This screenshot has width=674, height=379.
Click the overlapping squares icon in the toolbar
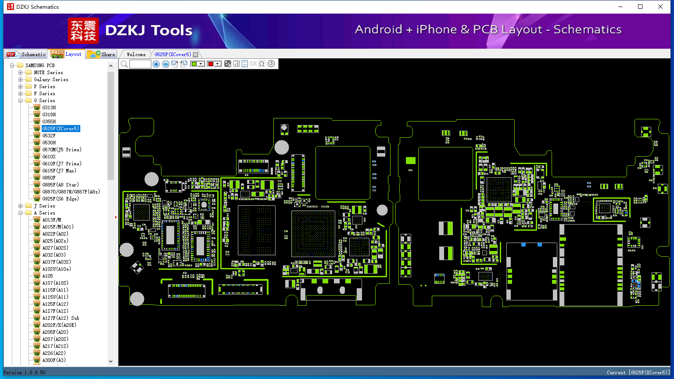point(228,64)
